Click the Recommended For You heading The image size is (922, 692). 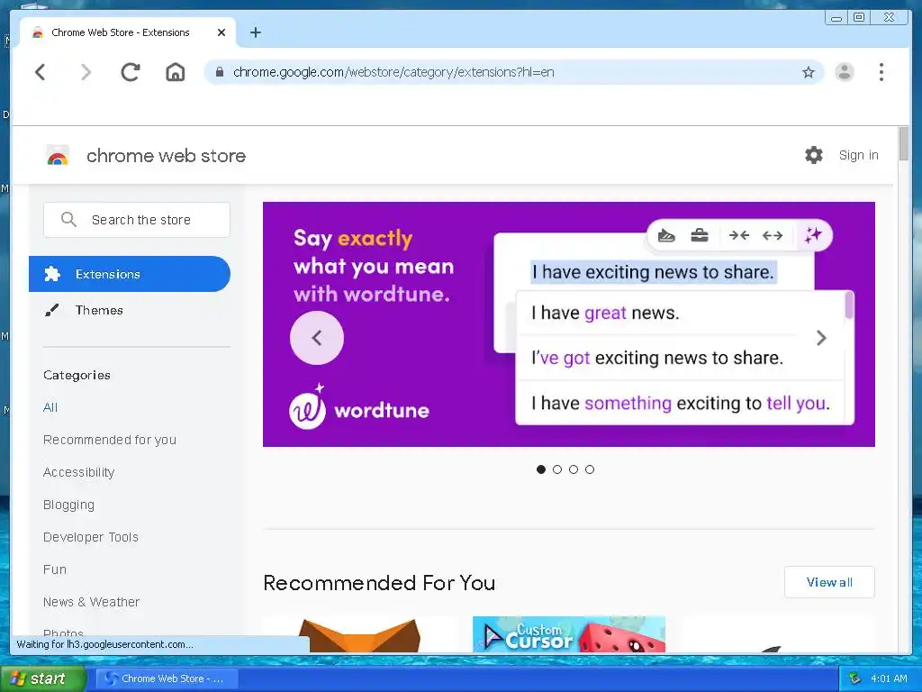point(379,583)
